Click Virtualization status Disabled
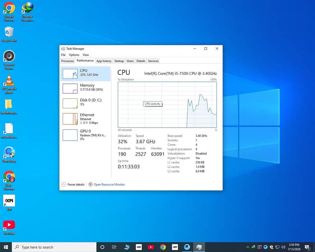The width and height of the screenshot is (315, 252). coord(201,153)
